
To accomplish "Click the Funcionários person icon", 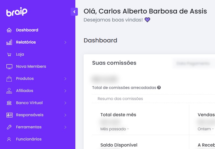I will (9, 139).
